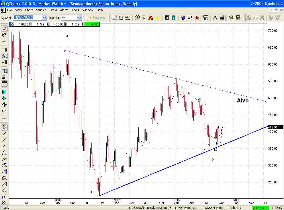
Task: Click compress horizontal zoom icon
Action: [4, 98]
